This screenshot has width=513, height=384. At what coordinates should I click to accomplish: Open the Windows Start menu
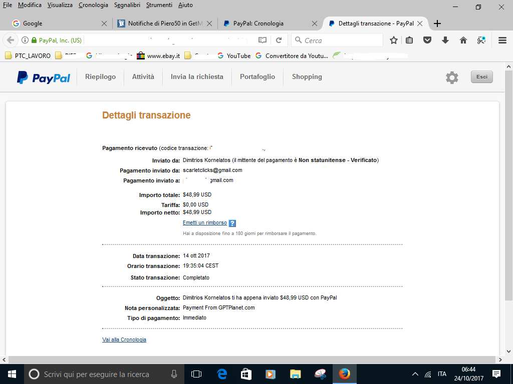pos(12,374)
